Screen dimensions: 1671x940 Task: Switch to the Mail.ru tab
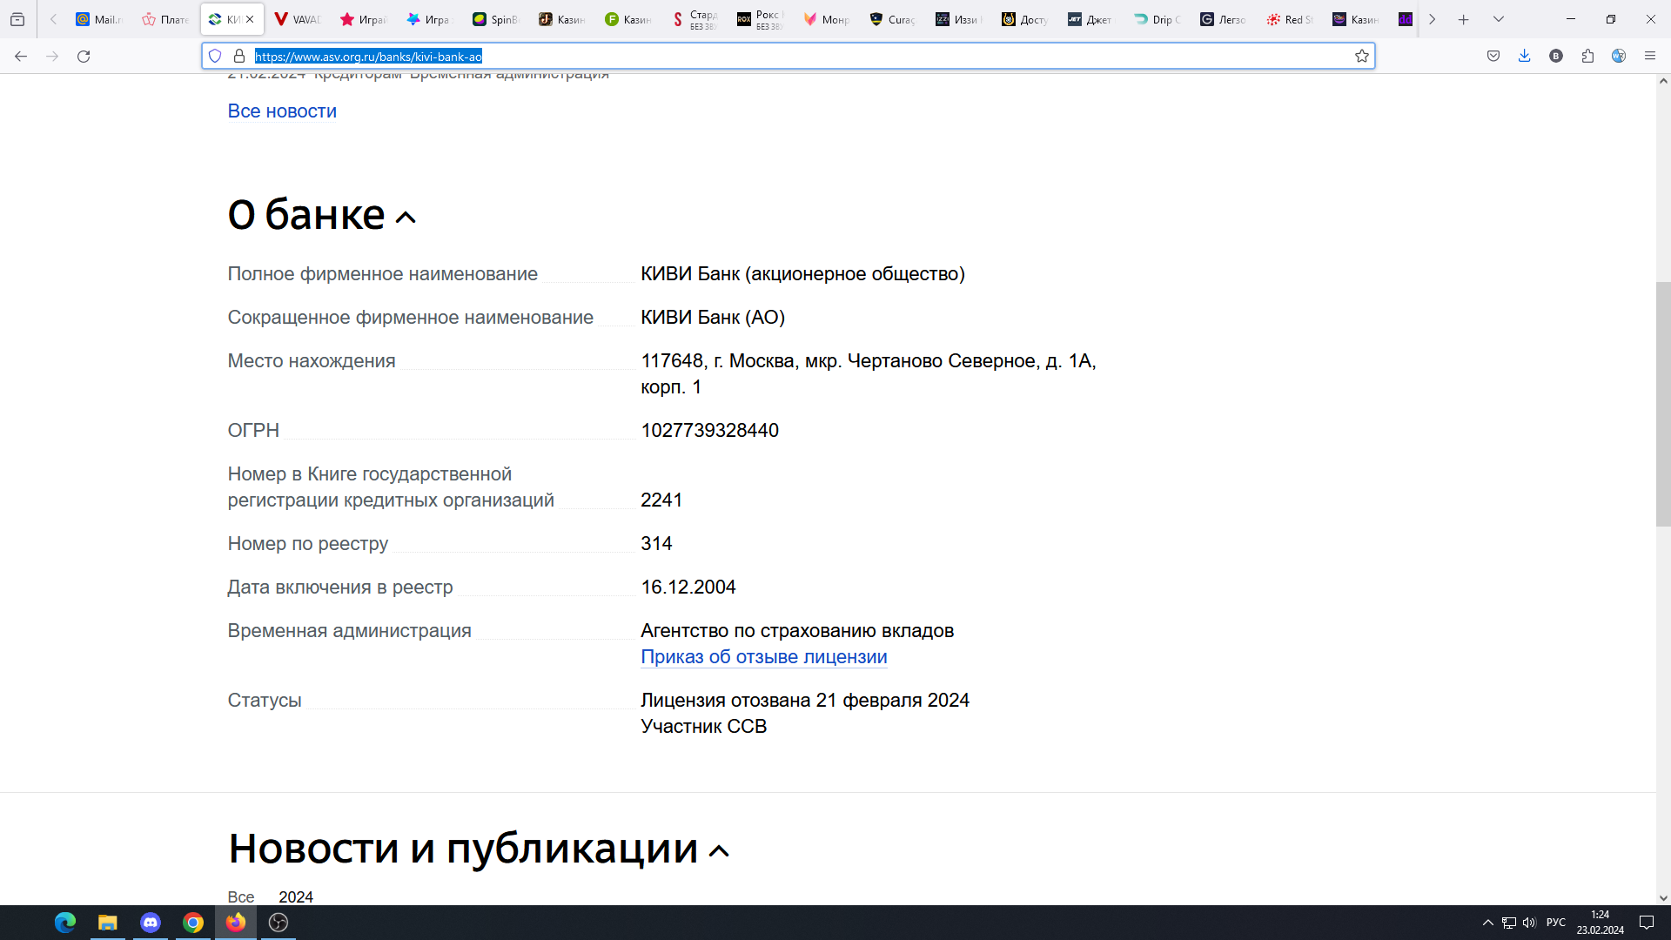[x=98, y=19]
